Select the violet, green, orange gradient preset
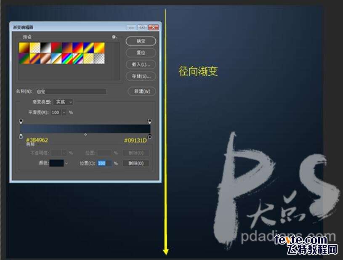Viewport: 343px width, 260px height. (24, 58)
